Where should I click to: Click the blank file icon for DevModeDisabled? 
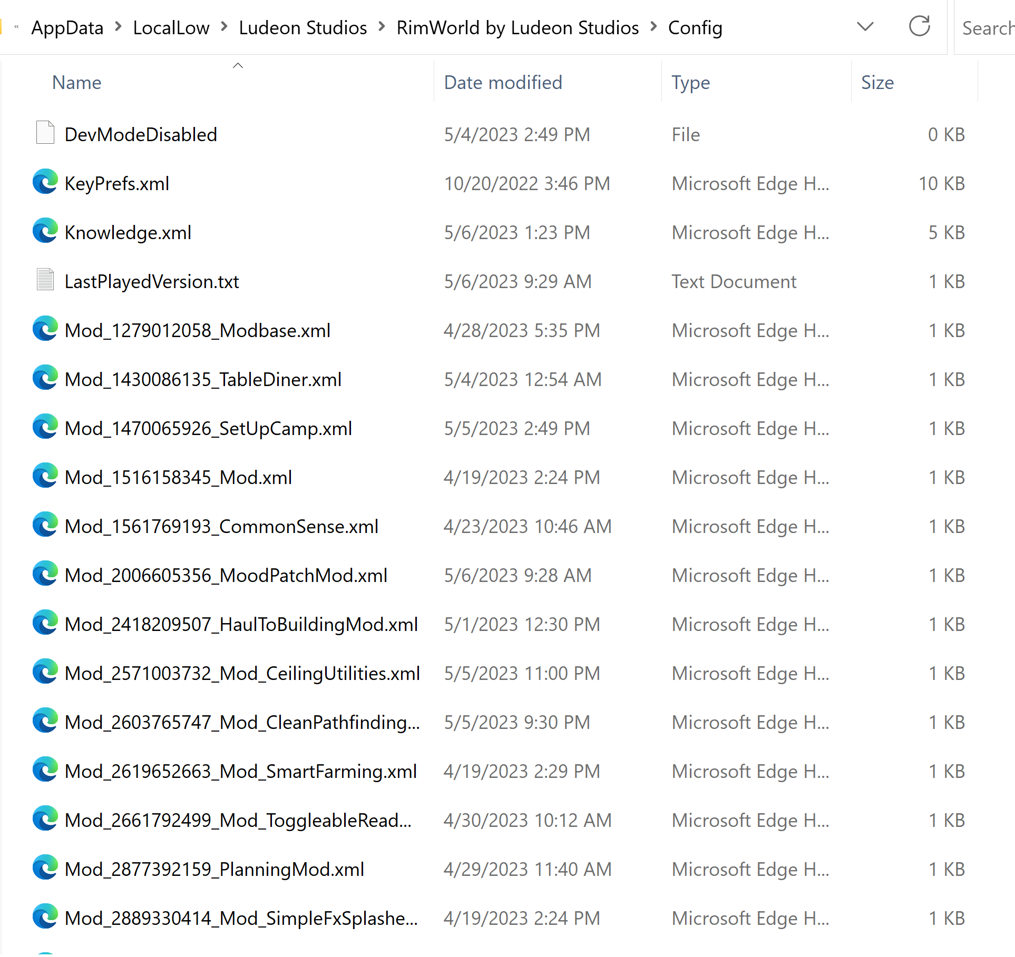(45, 133)
